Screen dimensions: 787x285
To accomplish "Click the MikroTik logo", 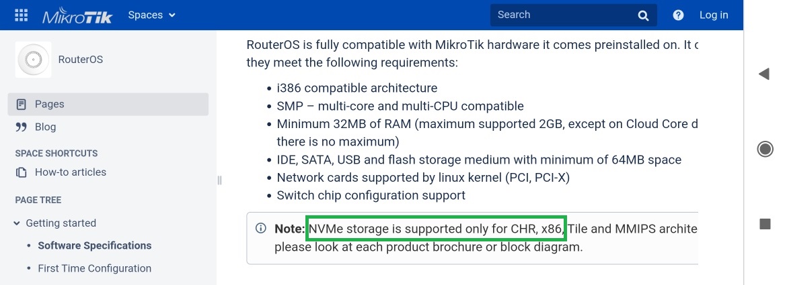I will pyautogui.click(x=78, y=15).
